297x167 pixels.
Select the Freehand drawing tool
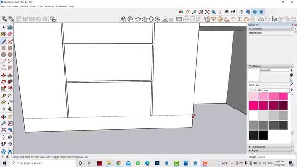[x=10, y=41]
